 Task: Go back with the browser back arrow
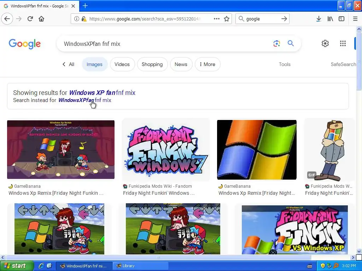click(x=7, y=19)
